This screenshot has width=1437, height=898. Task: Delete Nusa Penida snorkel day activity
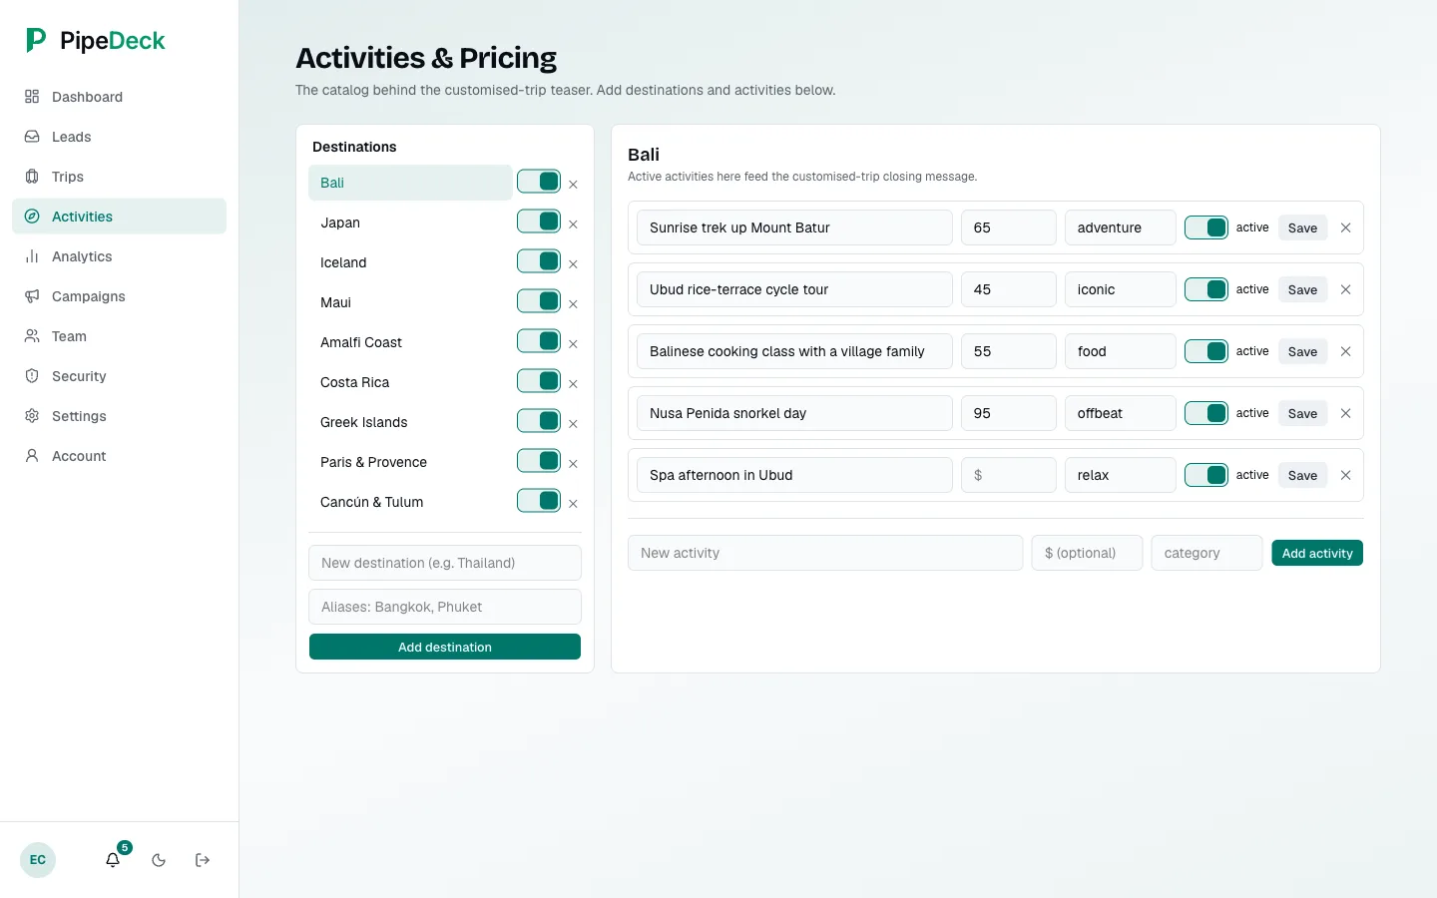click(1345, 413)
